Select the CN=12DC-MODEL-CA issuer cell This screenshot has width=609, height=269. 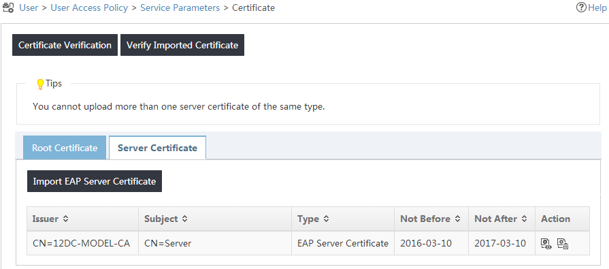pos(83,243)
